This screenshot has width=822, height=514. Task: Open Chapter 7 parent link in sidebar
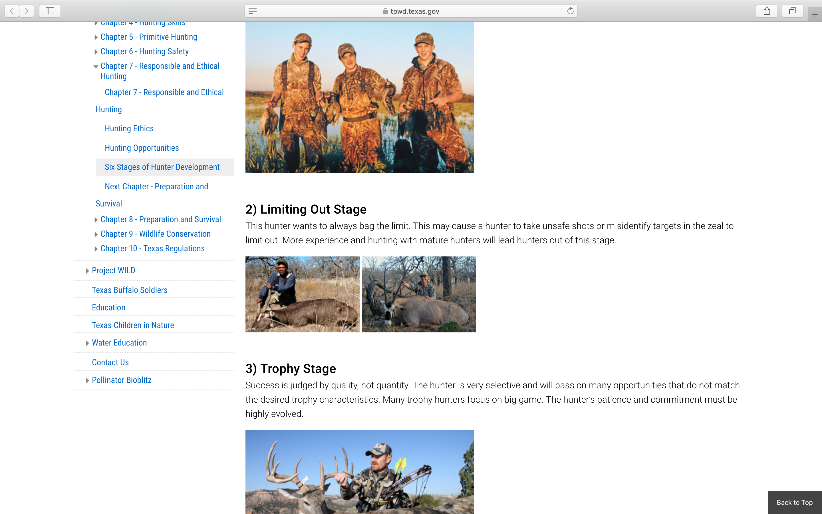(160, 71)
